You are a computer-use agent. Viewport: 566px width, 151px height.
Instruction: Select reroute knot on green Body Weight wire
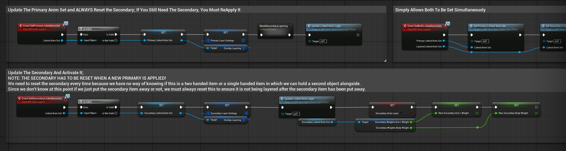click(x=477, y=128)
